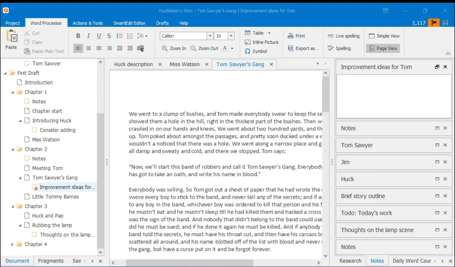Increase paragraph indent
The image size is (455, 267).
click(x=130, y=48)
